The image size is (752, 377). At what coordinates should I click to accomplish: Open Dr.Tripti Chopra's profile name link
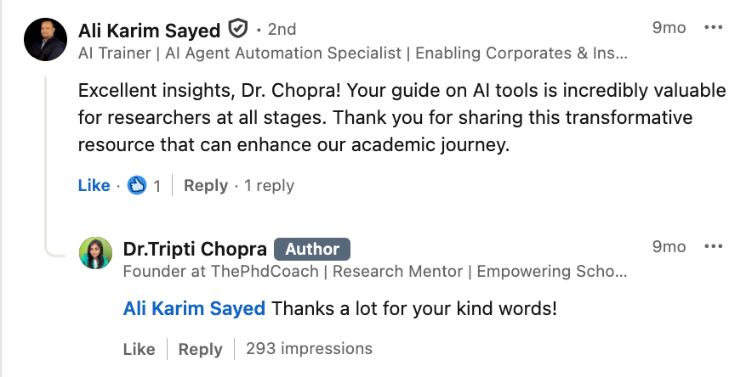point(195,249)
